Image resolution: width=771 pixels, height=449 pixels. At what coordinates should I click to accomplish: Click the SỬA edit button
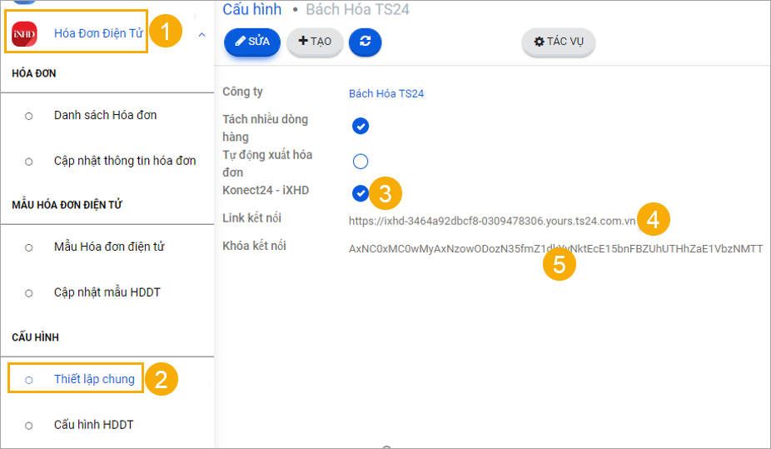(x=252, y=42)
